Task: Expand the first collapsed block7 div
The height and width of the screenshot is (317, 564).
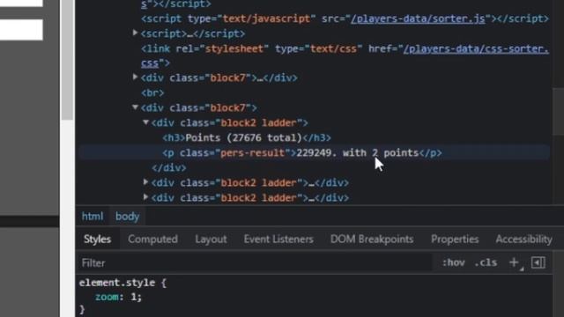Action: point(135,77)
